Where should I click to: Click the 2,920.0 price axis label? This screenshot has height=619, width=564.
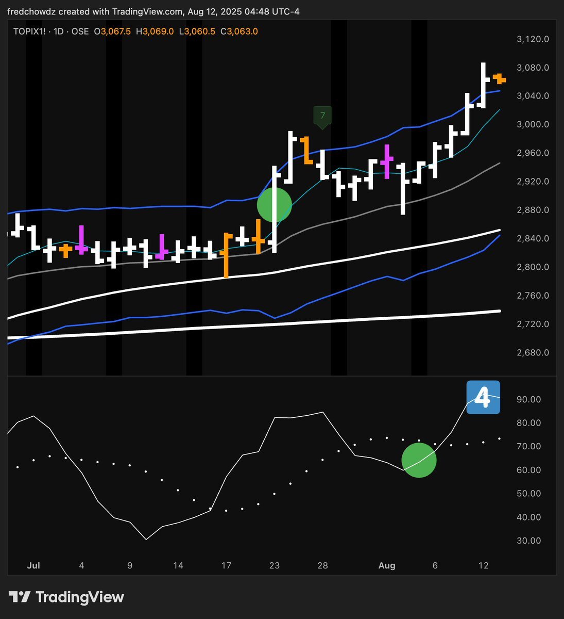coord(533,182)
